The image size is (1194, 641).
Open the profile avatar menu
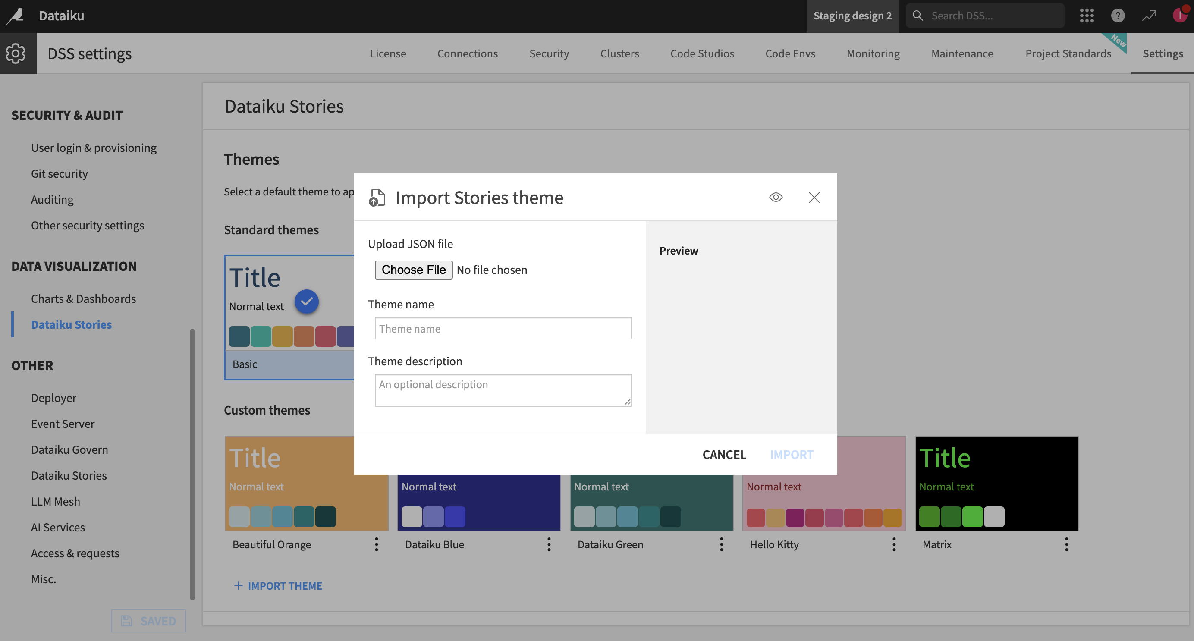pyautogui.click(x=1180, y=15)
